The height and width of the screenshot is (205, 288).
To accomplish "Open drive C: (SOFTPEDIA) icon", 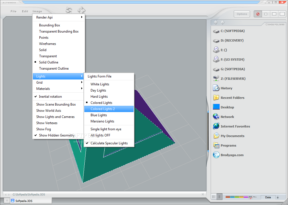I will tap(216, 31).
